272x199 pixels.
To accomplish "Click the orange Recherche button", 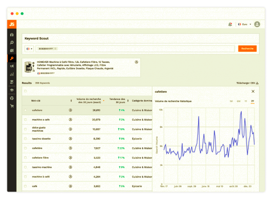I will point(247,48).
